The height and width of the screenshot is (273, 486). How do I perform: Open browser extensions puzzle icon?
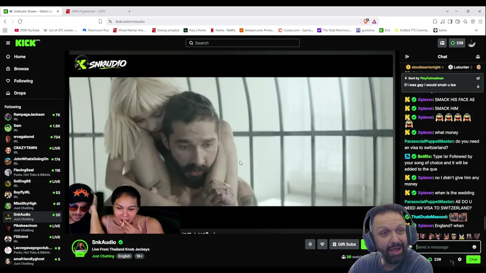(x=435, y=22)
